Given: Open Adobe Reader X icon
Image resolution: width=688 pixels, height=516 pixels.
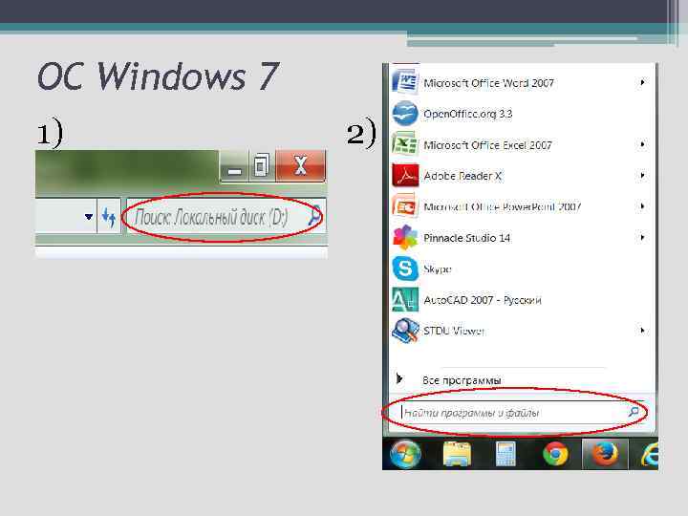Looking at the screenshot, I should tap(405, 176).
